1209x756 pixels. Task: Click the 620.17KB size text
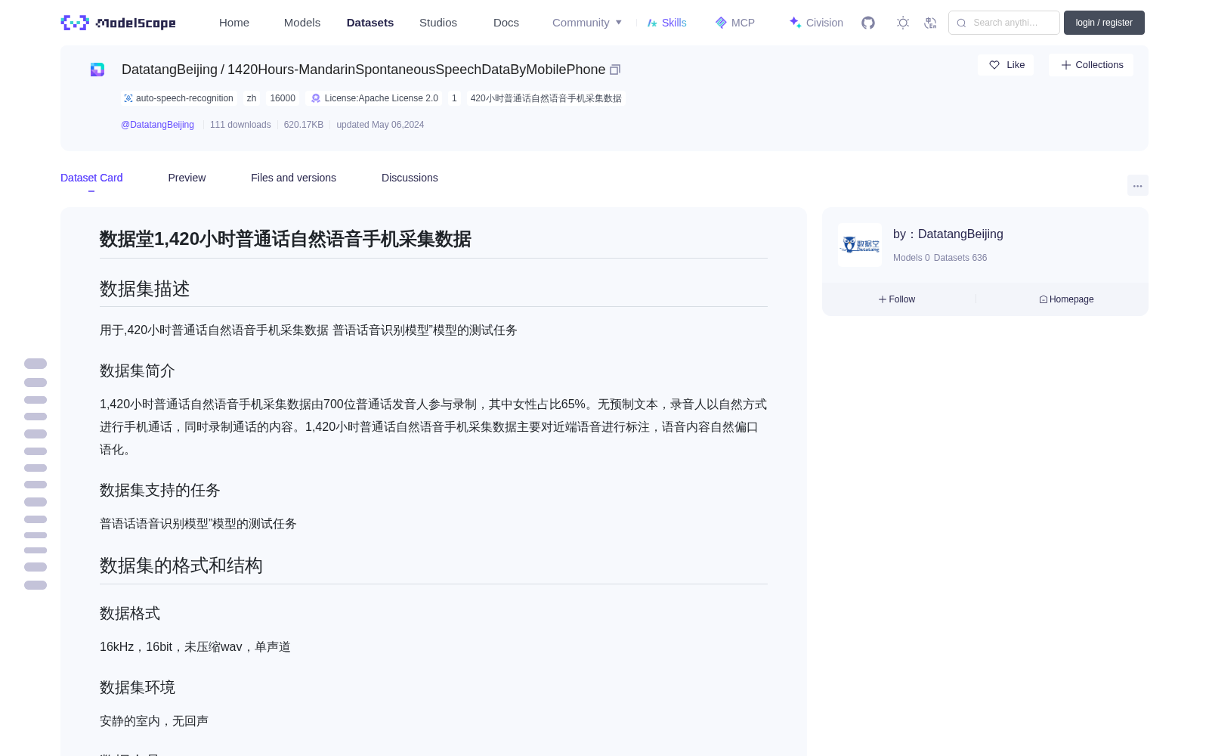[304, 125]
